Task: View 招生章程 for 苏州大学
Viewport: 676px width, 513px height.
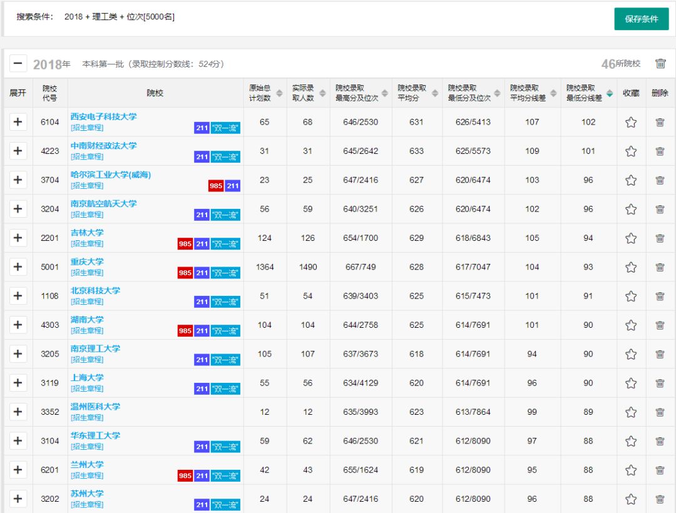Action: click(x=87, y=505)
